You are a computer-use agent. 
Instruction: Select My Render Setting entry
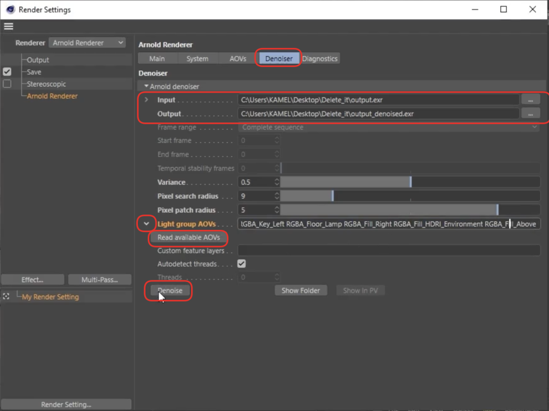(50, 297)
